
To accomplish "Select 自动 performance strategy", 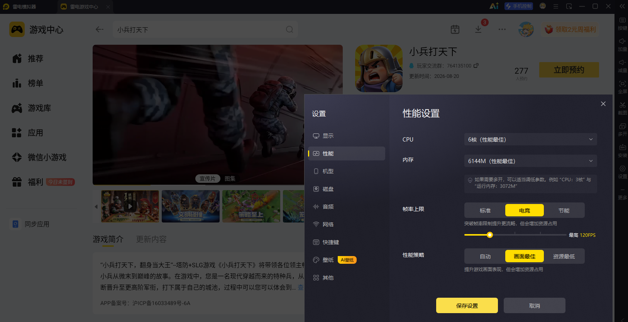I will 485,256.
